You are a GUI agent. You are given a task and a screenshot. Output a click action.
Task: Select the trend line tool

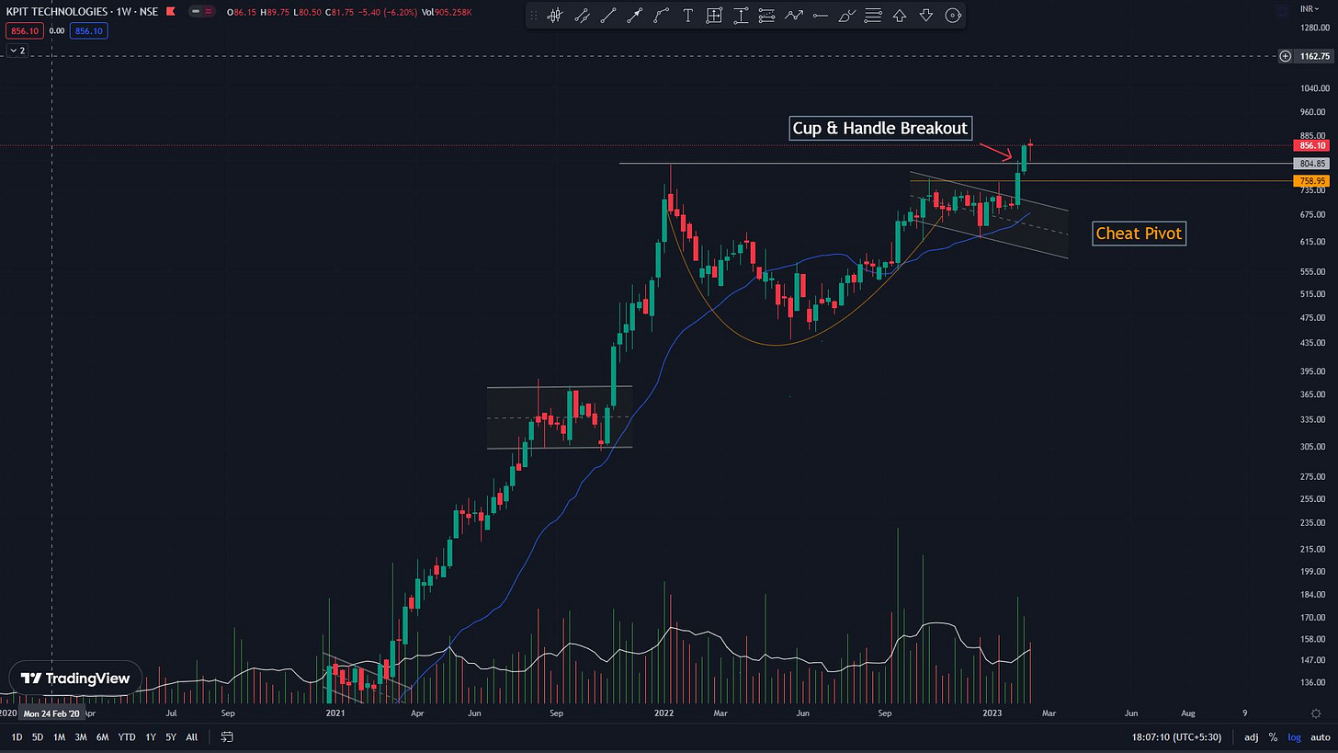(x=607, y=16)
